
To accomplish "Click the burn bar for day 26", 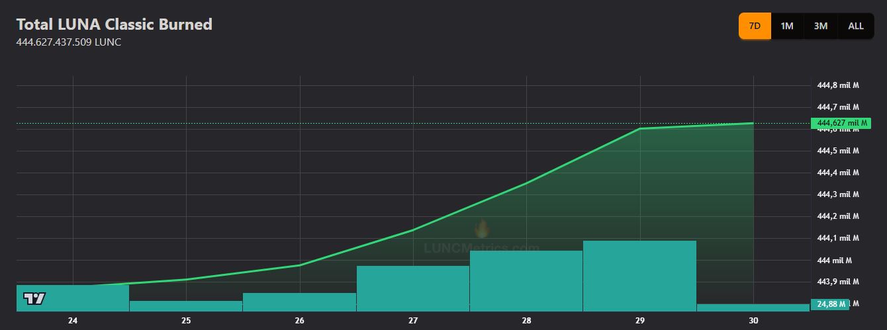I will coord(299,302).
